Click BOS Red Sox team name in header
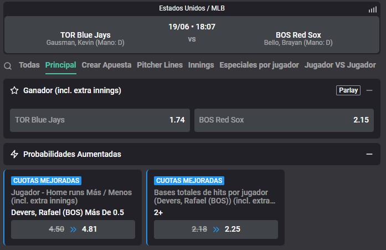Viewport: 386px width, 250px height. click(x=298, y=35)
